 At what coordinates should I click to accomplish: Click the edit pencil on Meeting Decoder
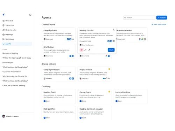[x=89, y=50]
